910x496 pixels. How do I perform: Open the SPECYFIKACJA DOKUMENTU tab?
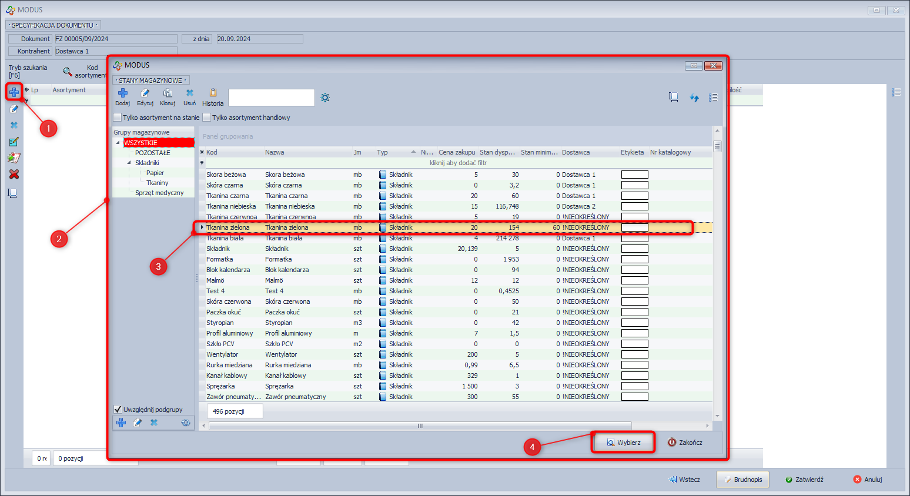coord(53,25)
